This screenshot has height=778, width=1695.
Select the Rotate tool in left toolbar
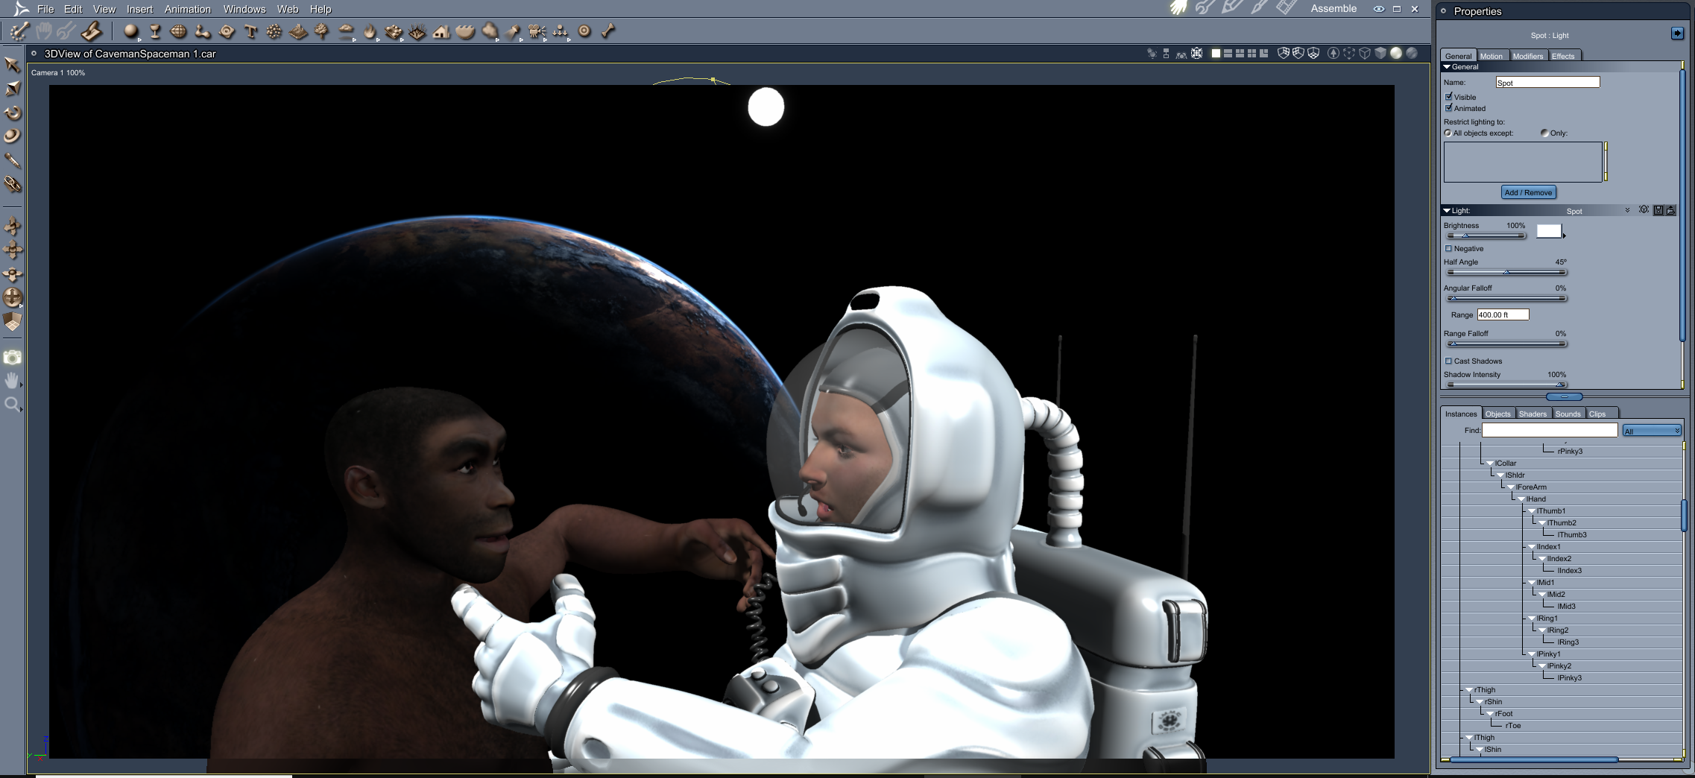tap(12, 113)
